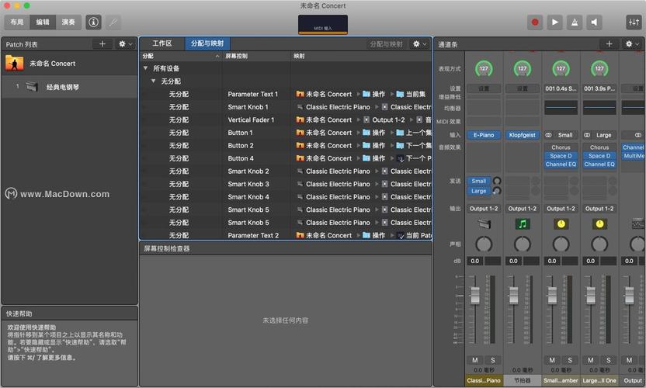Click the speaker mute icon in the toolbar
Screen dimensions: 646x388
tap(594, 22)
